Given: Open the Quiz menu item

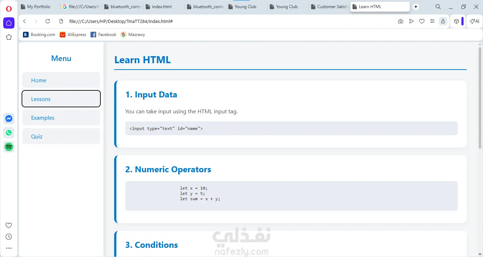Looking at the screenshot, I should click(61, 136).
